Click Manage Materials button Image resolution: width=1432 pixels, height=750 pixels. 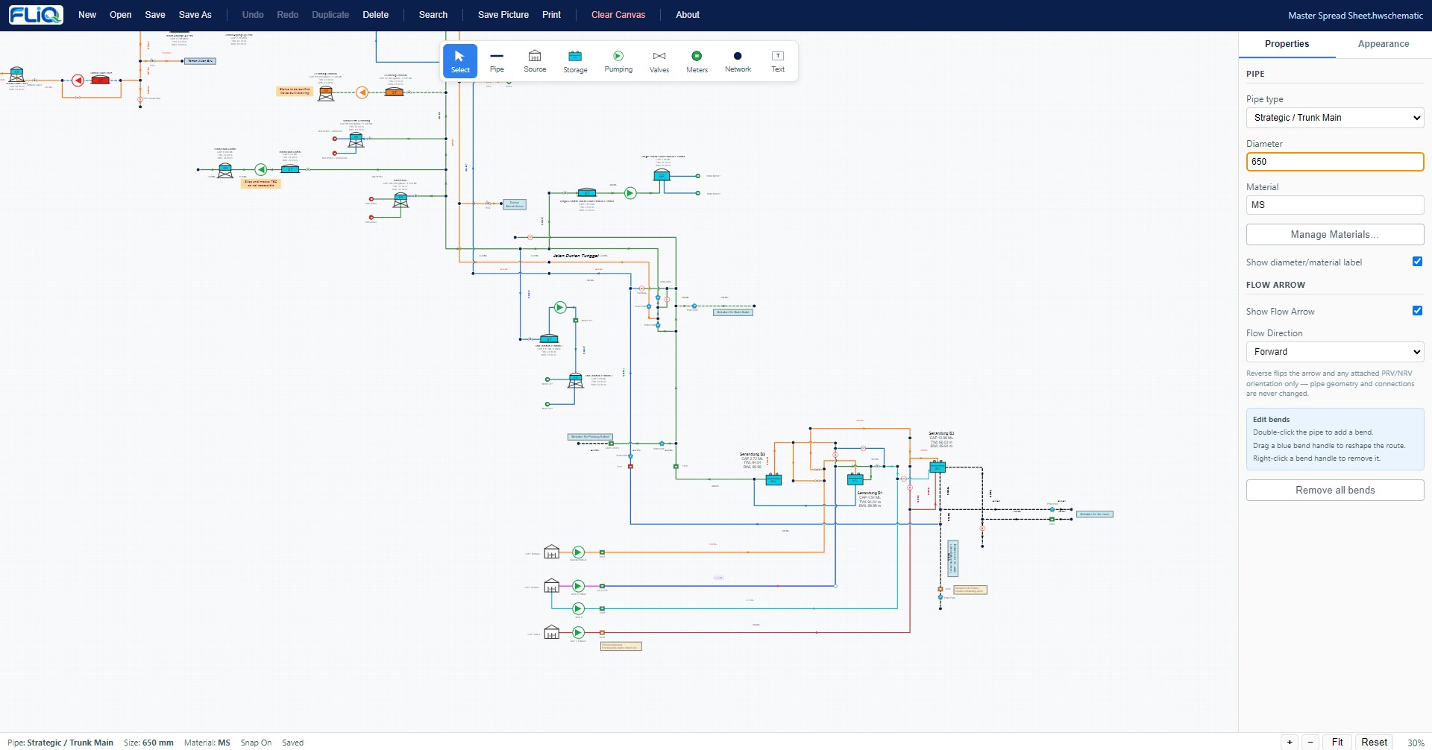click(x=1335, y=234)
